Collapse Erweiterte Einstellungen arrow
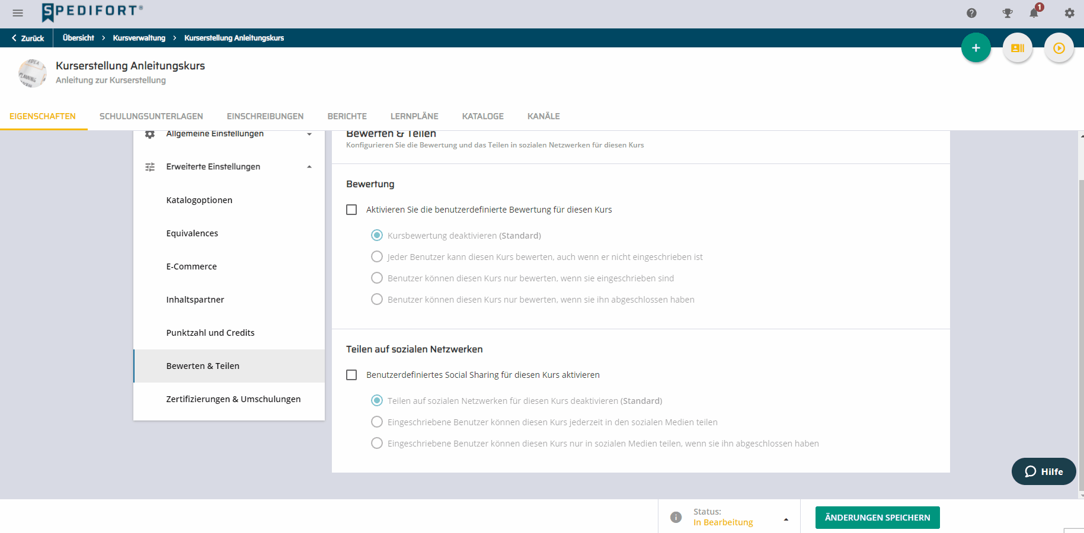1084x533 pixels. 309,167
